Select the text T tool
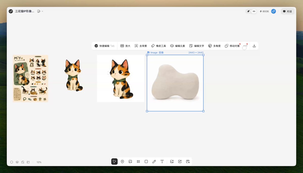The height and width of the screenshot is (173, 303). pyautogui.click(x=162, y=161)
